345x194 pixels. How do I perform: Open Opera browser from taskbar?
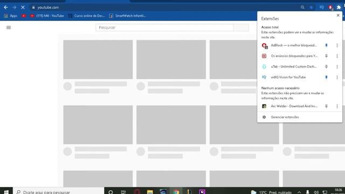137,192
